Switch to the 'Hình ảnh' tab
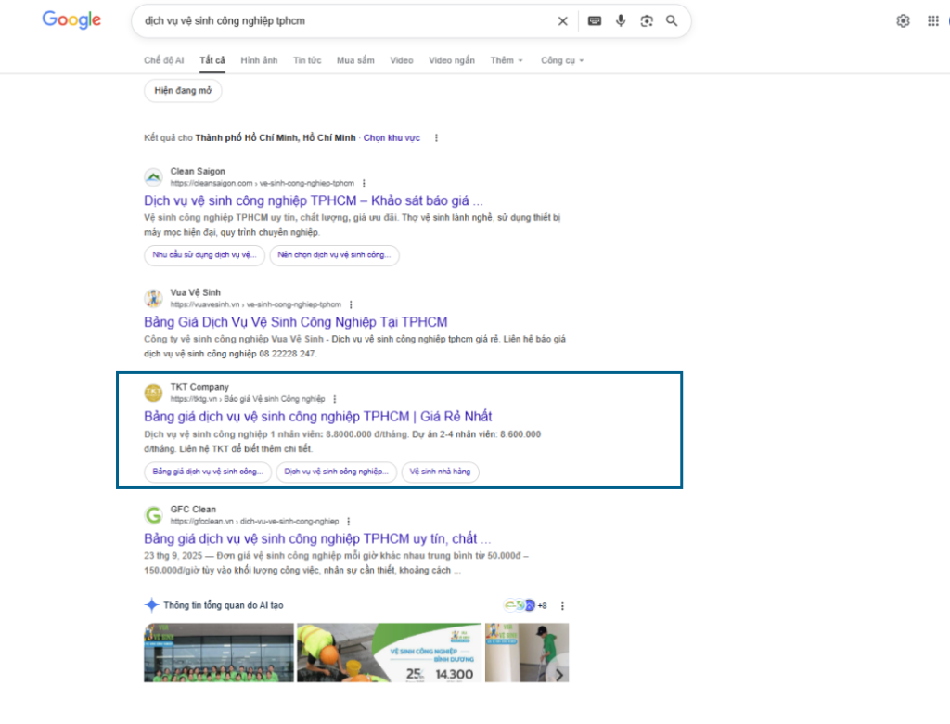Viewport: 950px width, 724px height. 259,60
